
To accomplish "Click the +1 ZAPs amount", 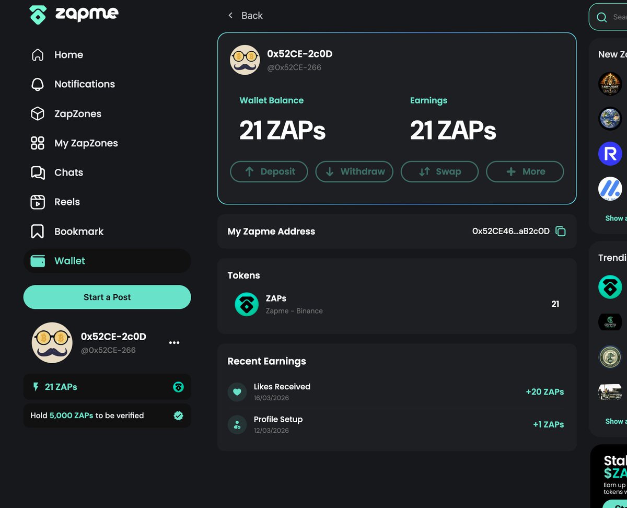I will (x=549, y=424).
